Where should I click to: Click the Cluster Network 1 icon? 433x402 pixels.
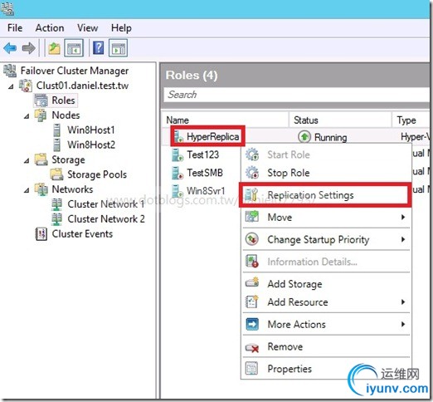(x=56, y=204)
